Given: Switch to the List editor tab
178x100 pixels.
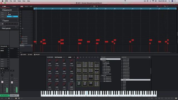Looking at the screenshot, I should click(31, 6).
